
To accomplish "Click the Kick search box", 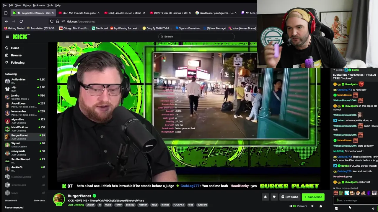I will click(196, 37).
